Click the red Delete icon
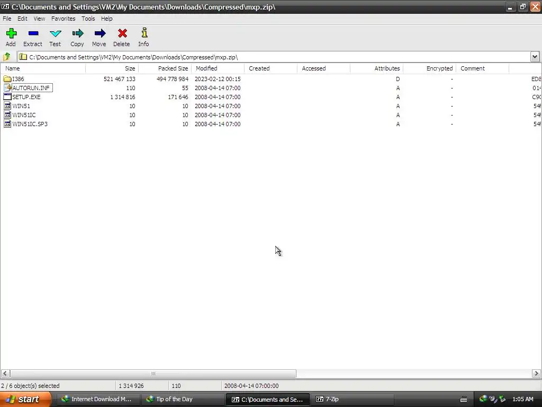 tap(122, 33)
